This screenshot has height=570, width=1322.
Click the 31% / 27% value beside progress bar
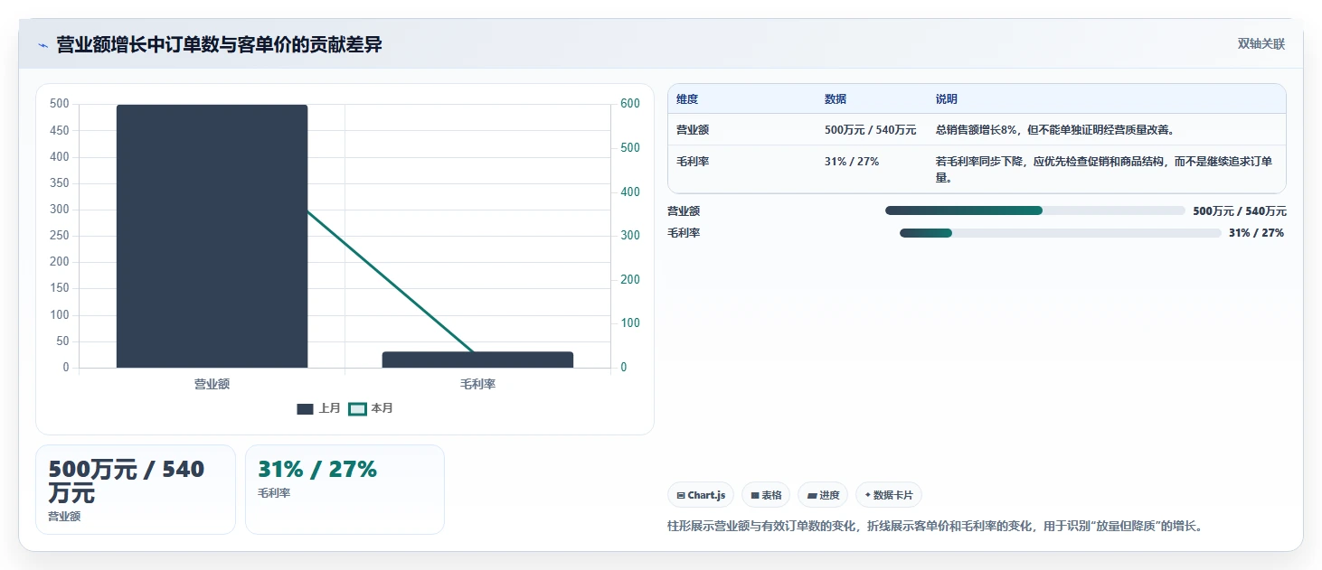[1256, 233]
